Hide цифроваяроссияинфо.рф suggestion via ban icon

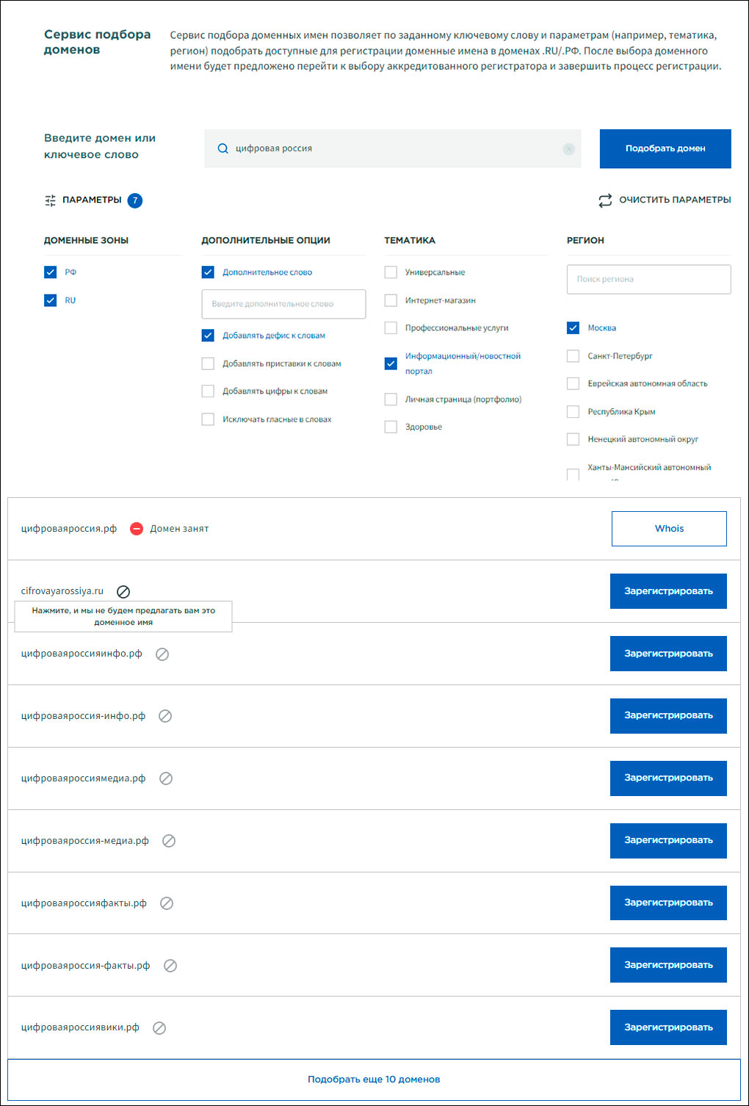click(x=162, y=654)
